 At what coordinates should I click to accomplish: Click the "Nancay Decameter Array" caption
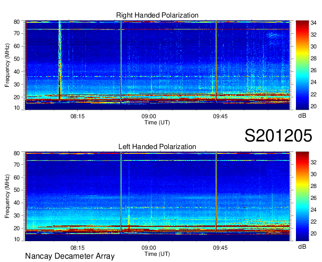[x=70, y=256]
